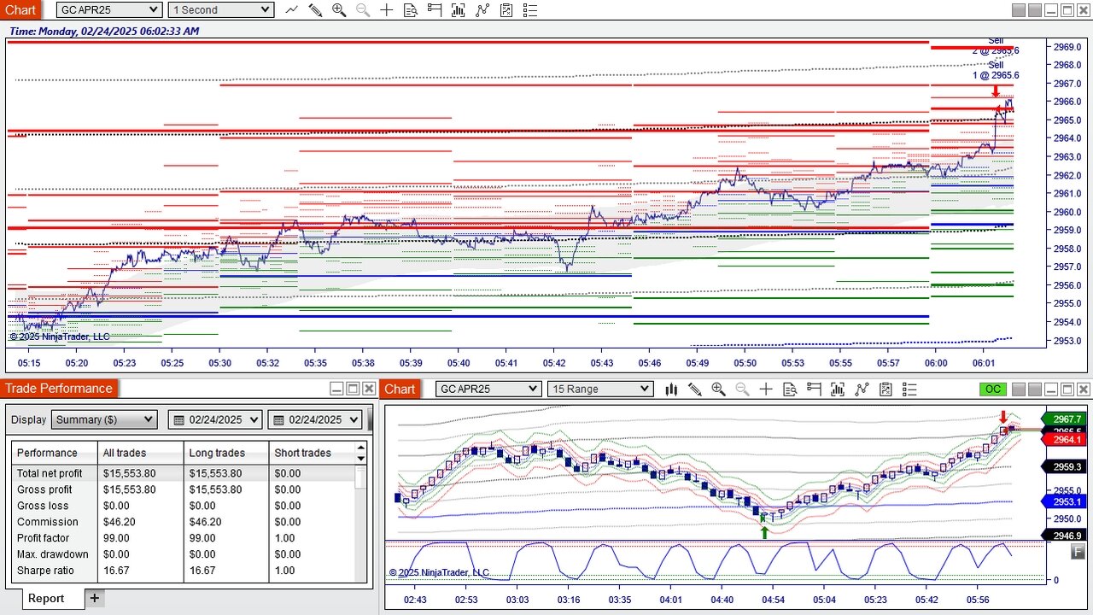This screenshot has height=615, width=1093.
Task: Zoom in on the 15 Range chart
Action: [x=718, y=389]
